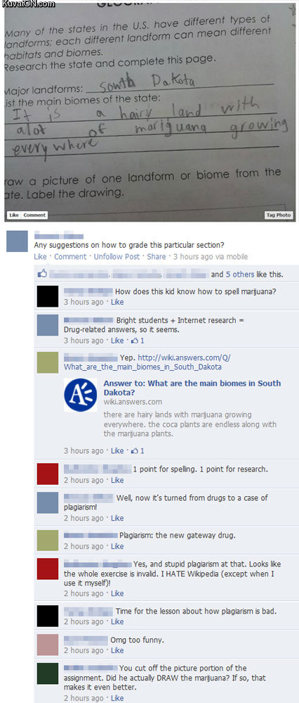
Task: Click the KuvatON.com watermark
Action: pyautogui.click(x=28, y=4)
